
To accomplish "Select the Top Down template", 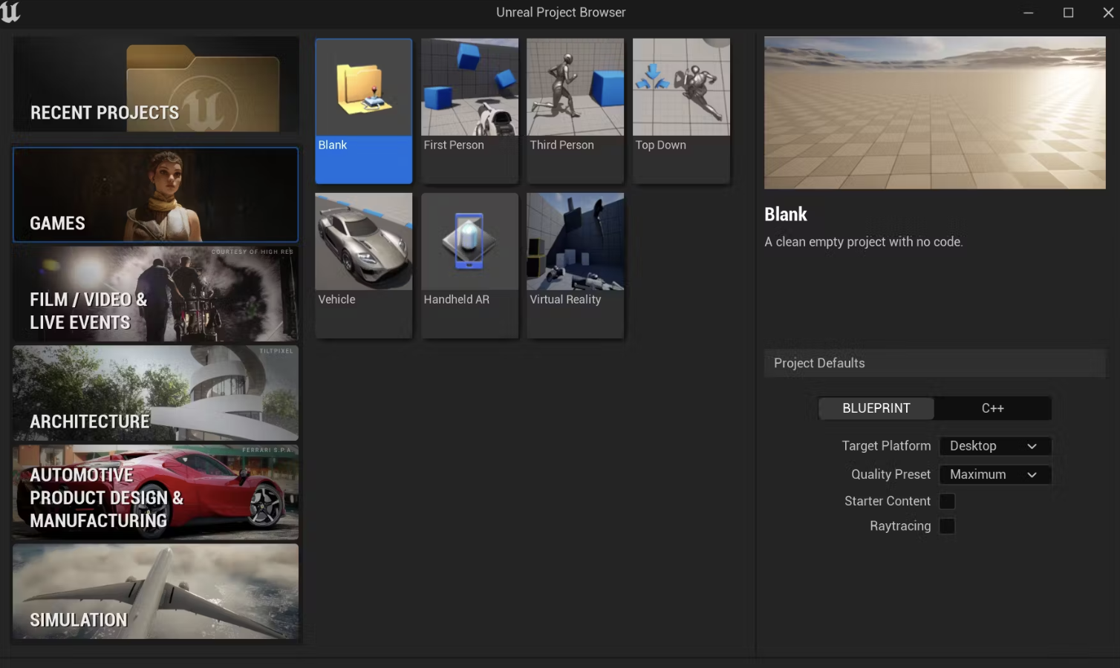I will (x=681, y=111).
